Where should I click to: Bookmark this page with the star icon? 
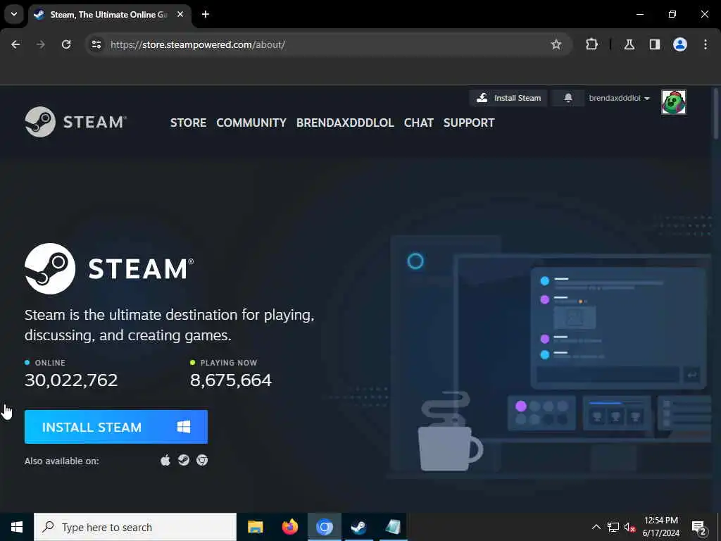[556, 44]
